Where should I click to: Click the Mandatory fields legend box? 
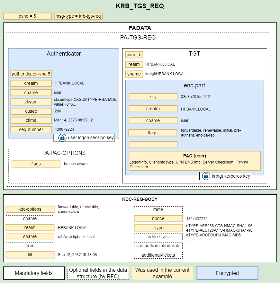click(34, 273)
